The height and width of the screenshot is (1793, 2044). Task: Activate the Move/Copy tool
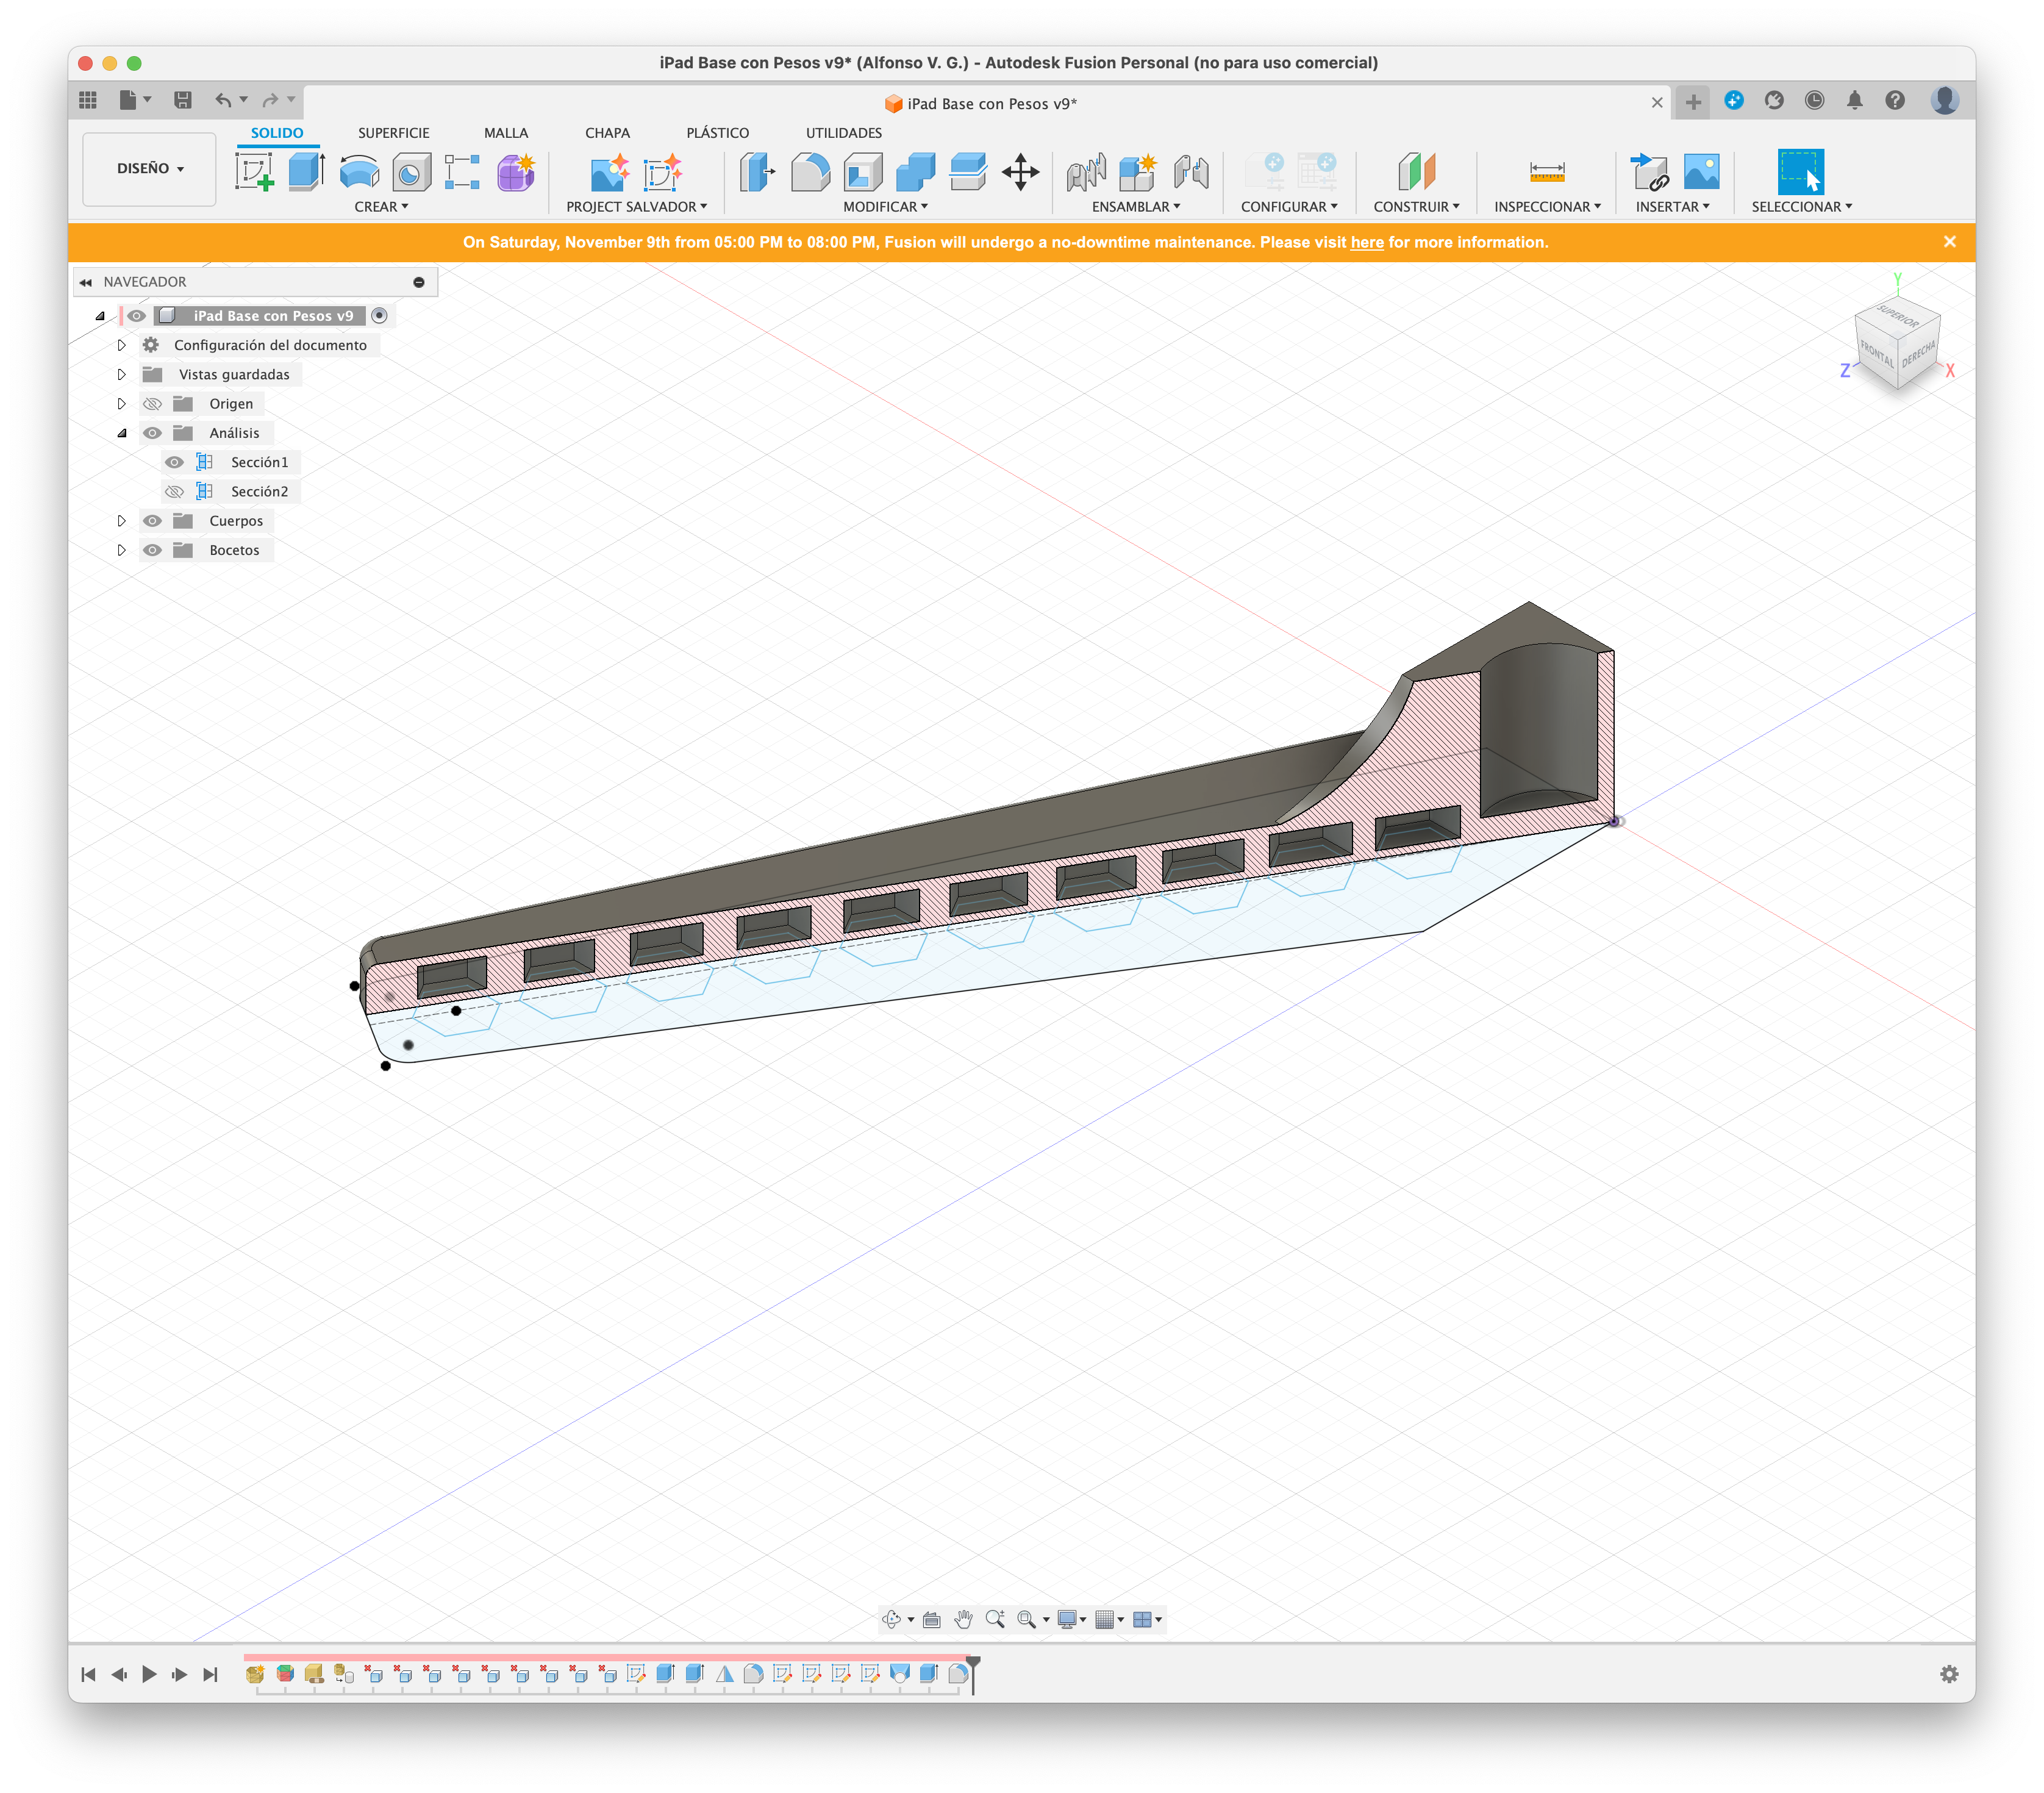click(x=1020, y=172)
